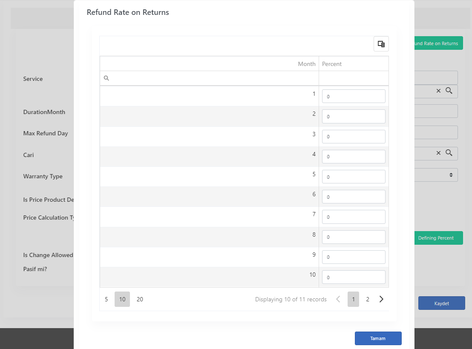472x349 pixels.
Task: Open Cari lookup search magnifier
Action: point(449,152)
